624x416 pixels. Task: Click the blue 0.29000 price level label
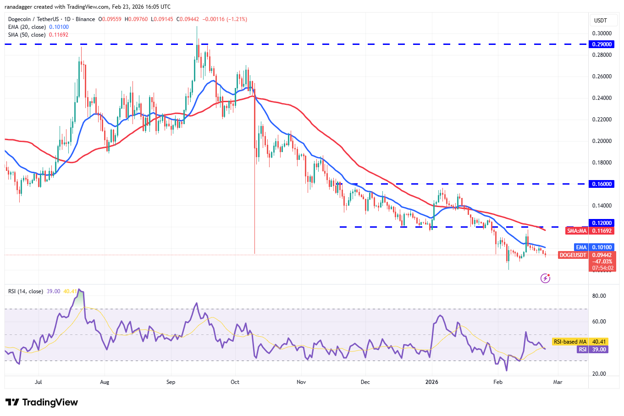[602, 44]
